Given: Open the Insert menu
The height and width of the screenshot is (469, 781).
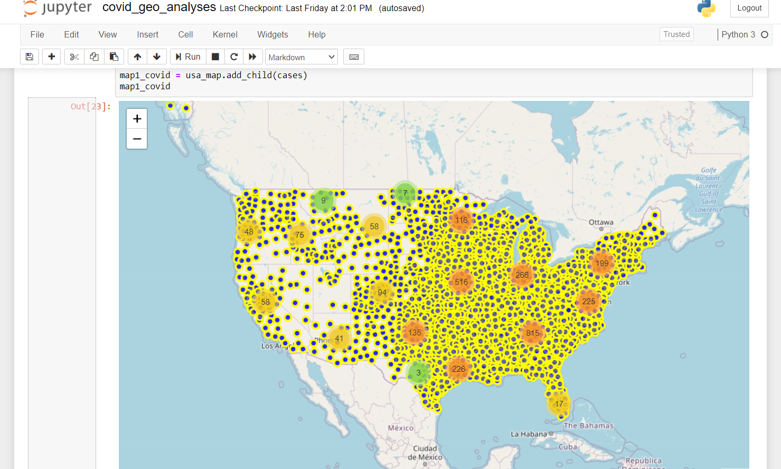Looking at the screenshot, I should click(147, 34).
